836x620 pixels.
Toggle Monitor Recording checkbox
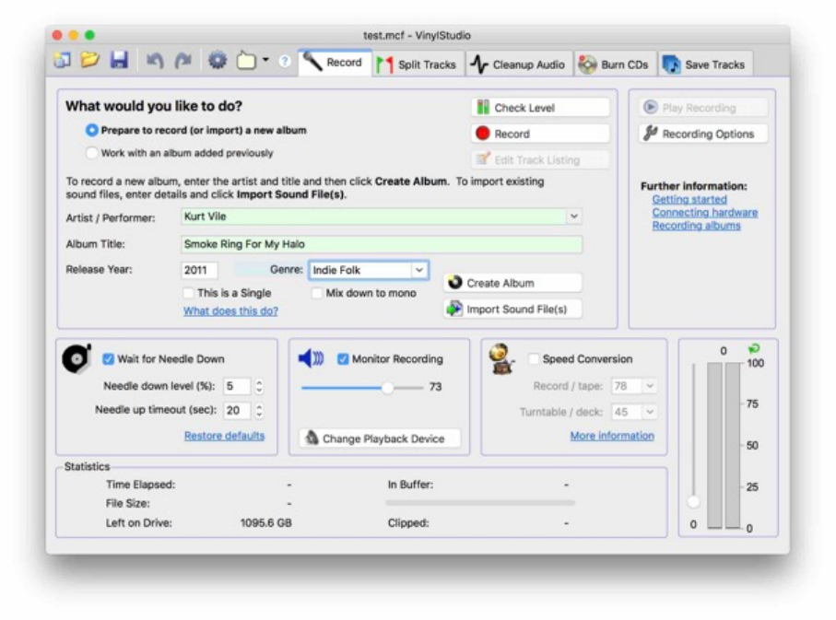[343, 358]
